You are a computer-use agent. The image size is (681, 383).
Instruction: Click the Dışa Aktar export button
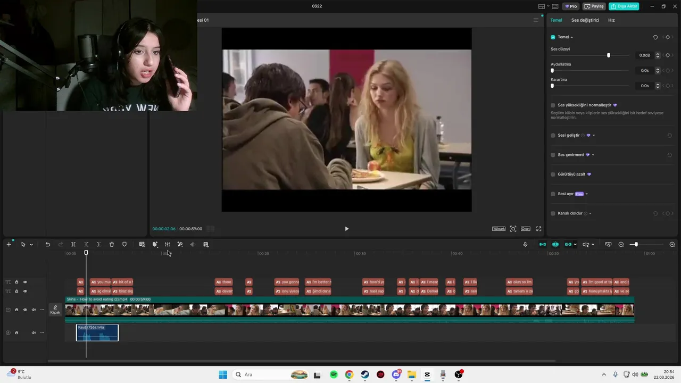click(x=624, y=6)
